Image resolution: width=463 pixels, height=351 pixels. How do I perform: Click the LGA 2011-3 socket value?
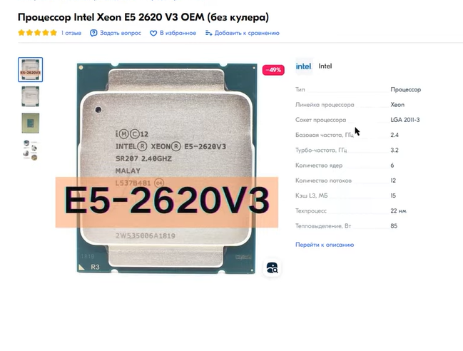405,120
